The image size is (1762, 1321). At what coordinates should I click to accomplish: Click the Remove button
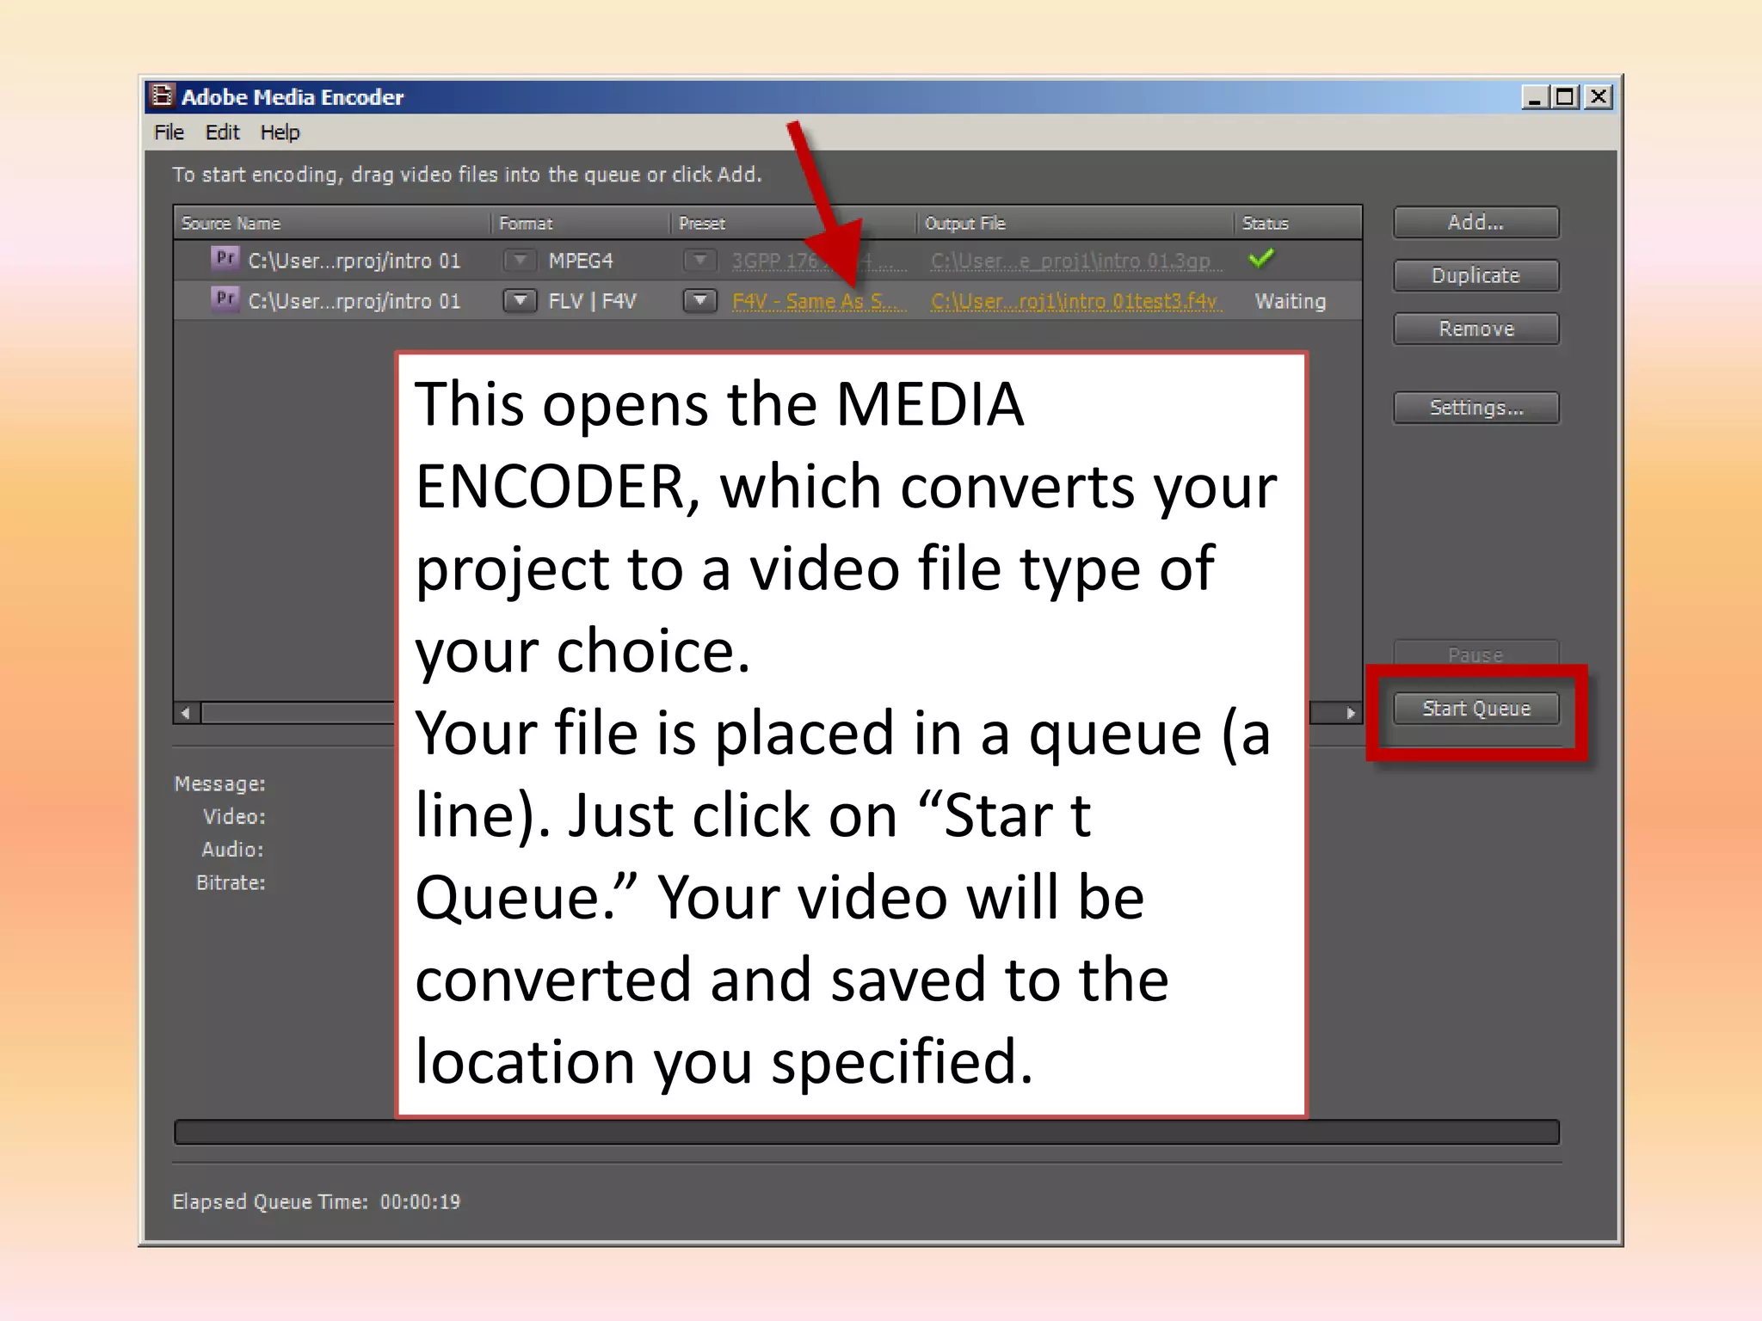[x=1476, y=329]
